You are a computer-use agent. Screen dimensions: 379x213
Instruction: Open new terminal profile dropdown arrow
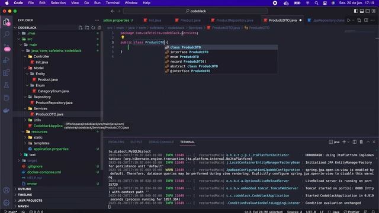(x=348, y=142)
